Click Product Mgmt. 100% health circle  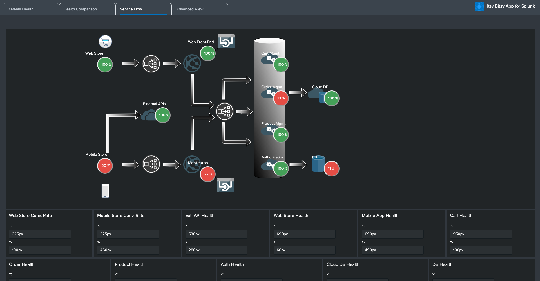[x=281, y=135]
